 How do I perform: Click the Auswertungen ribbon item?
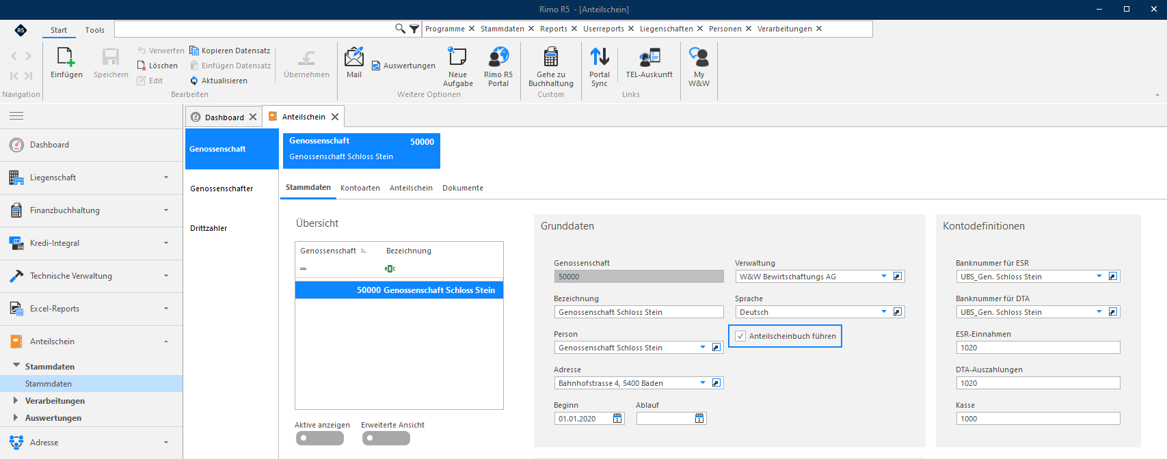click(x=403, y=66)
